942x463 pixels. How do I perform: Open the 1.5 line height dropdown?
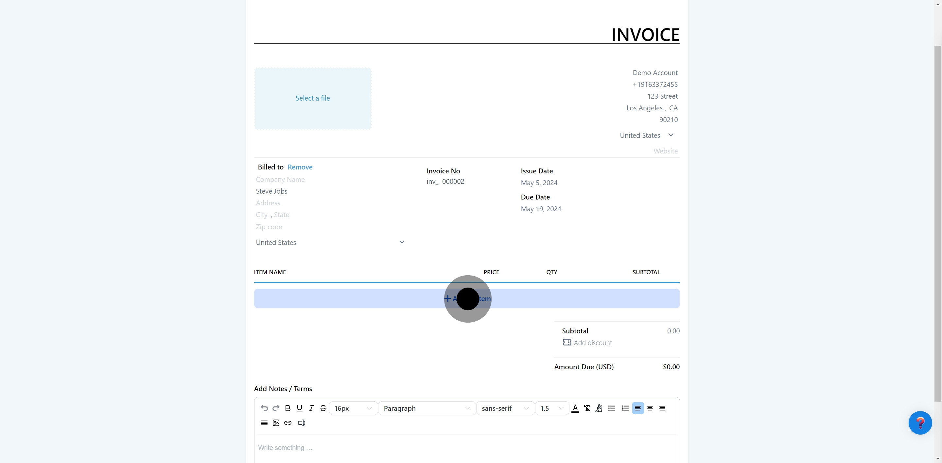coord(551,408)
